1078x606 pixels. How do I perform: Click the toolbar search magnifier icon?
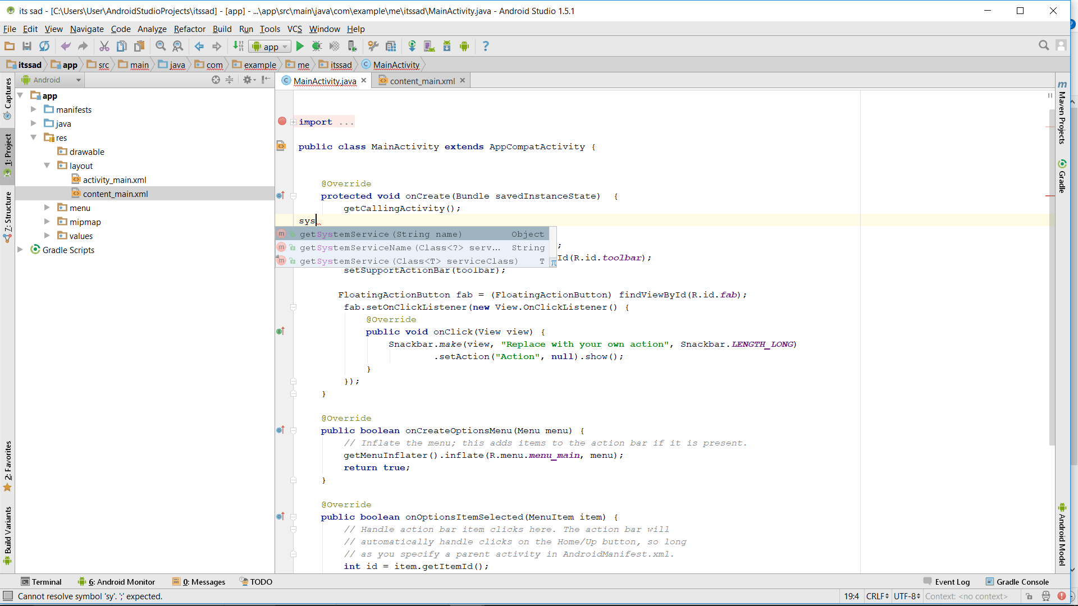[x=1044, y=45]
